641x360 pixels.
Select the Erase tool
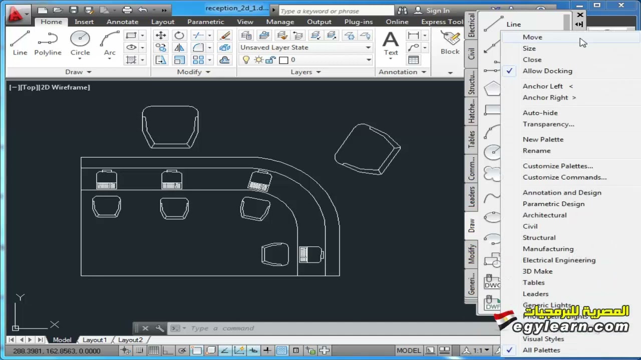tap(225, 35)
